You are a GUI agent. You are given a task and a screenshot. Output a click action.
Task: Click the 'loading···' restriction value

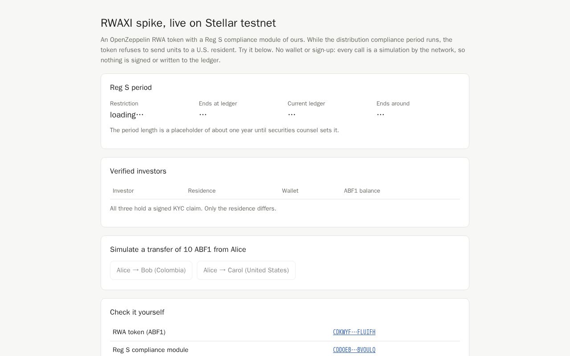coord(127,115)
